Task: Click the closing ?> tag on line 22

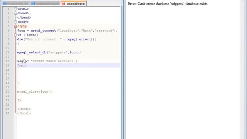Action: tap(19, 100)
